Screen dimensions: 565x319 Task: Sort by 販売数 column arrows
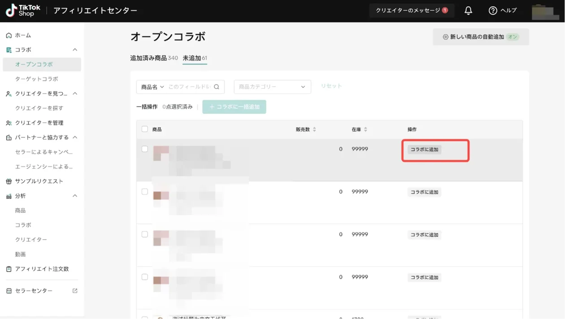[314, 129]
